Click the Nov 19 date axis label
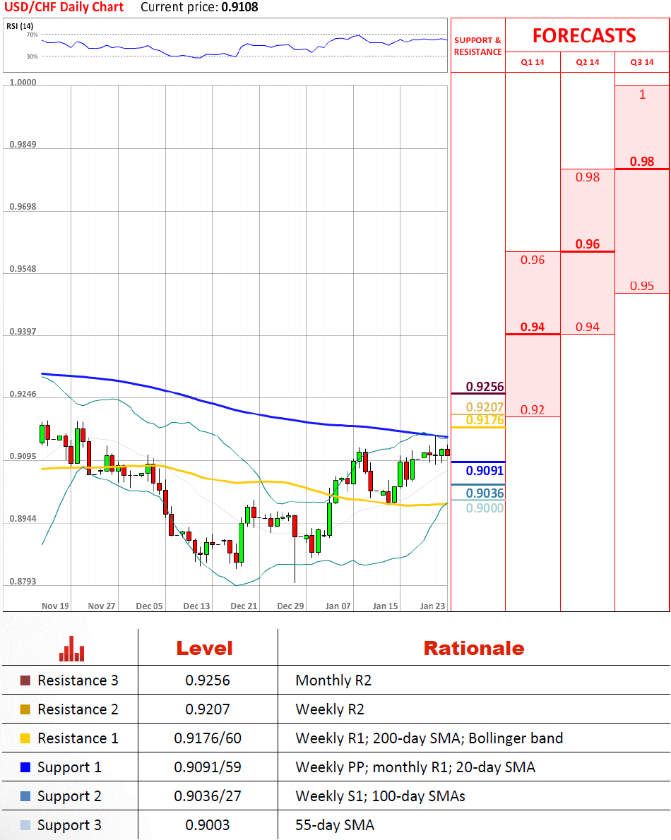The width and height of the screenshot is (671, 840). coord(55,606)
